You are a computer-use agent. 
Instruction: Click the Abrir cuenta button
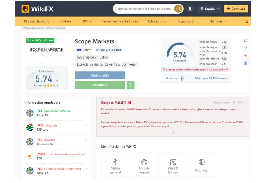100,76
